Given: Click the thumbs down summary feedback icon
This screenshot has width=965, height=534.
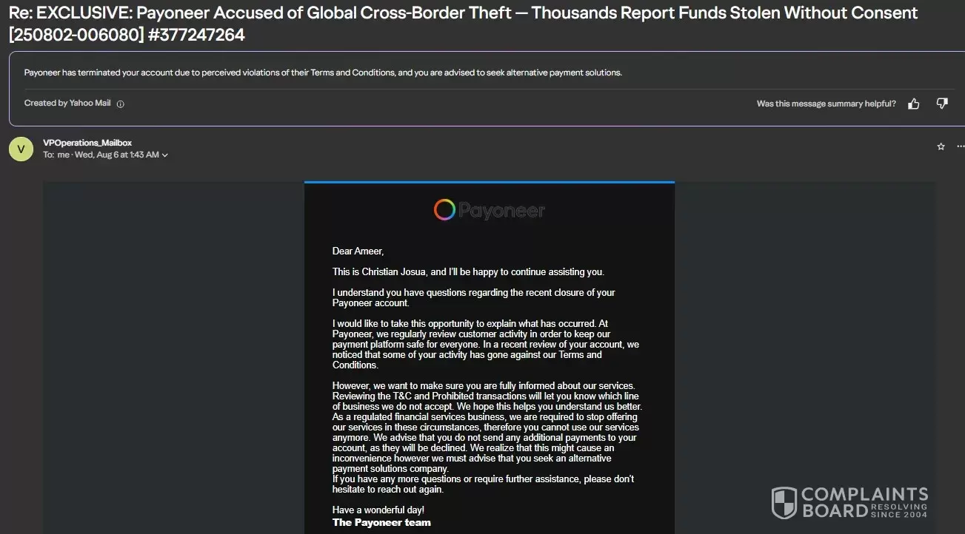Looking at the screenshot, I should click(942, 104).
